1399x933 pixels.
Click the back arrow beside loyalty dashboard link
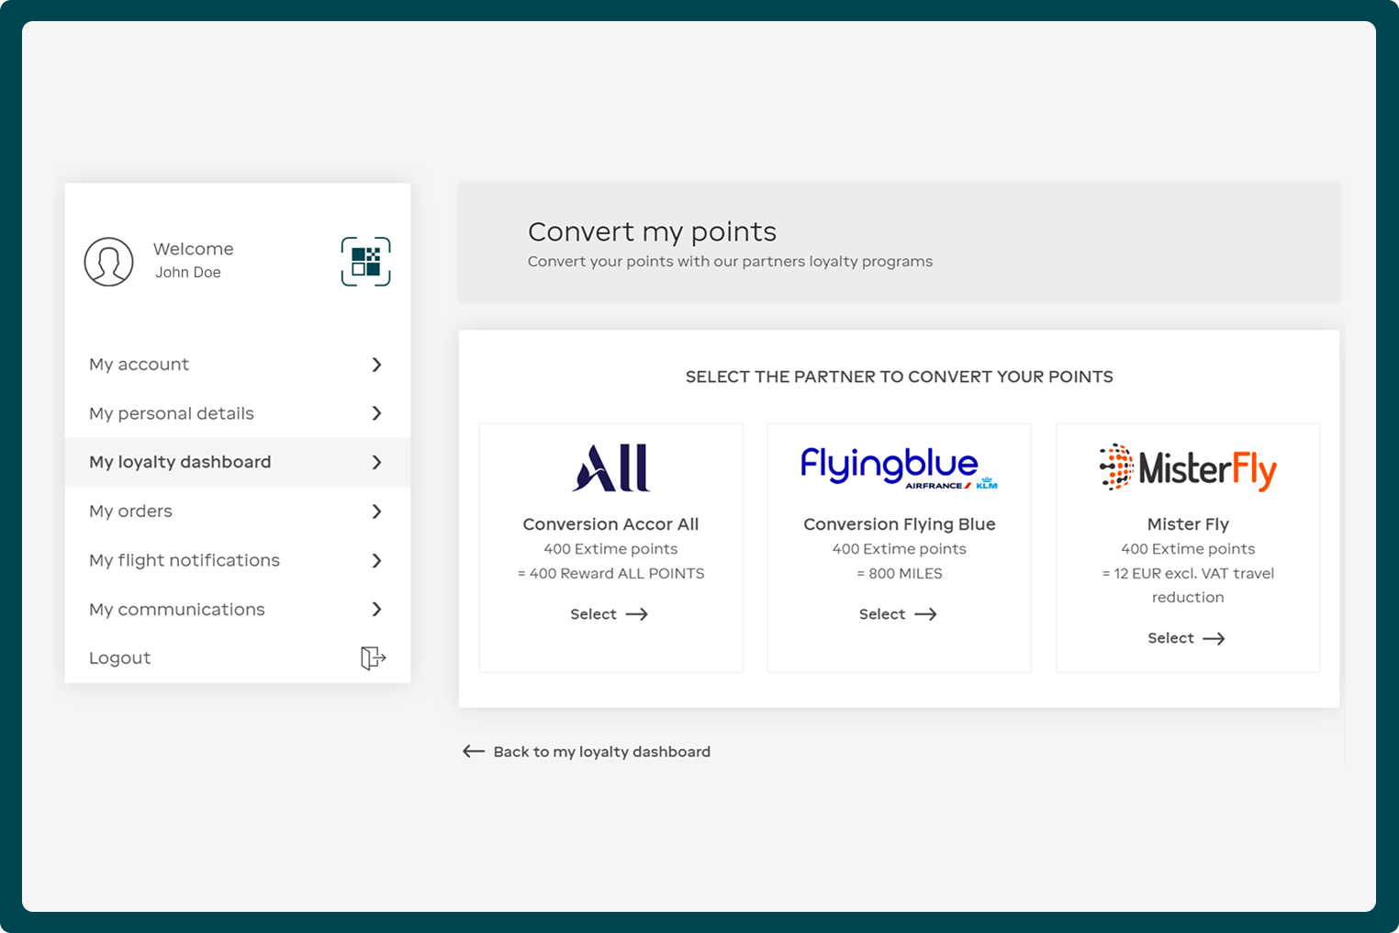(474, 751)
